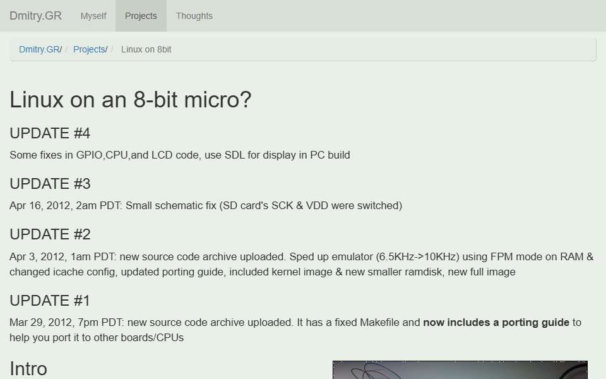Screen dimensions: 606x379
Task: Click the 'Mar 29, 2012, 7pm PDT' timestamp
Action: tap(66, 323)
